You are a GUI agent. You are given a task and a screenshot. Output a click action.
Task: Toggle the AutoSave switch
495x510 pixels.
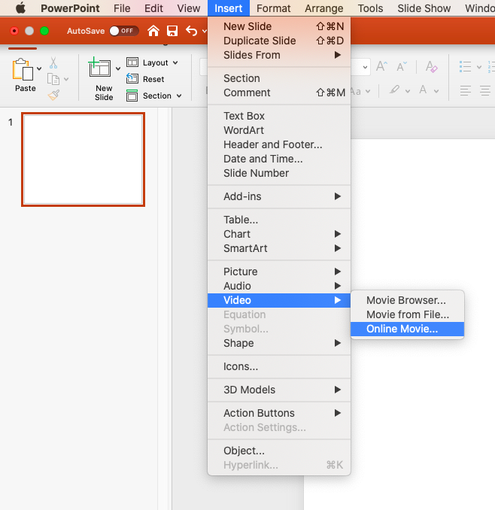click(124, 31)
